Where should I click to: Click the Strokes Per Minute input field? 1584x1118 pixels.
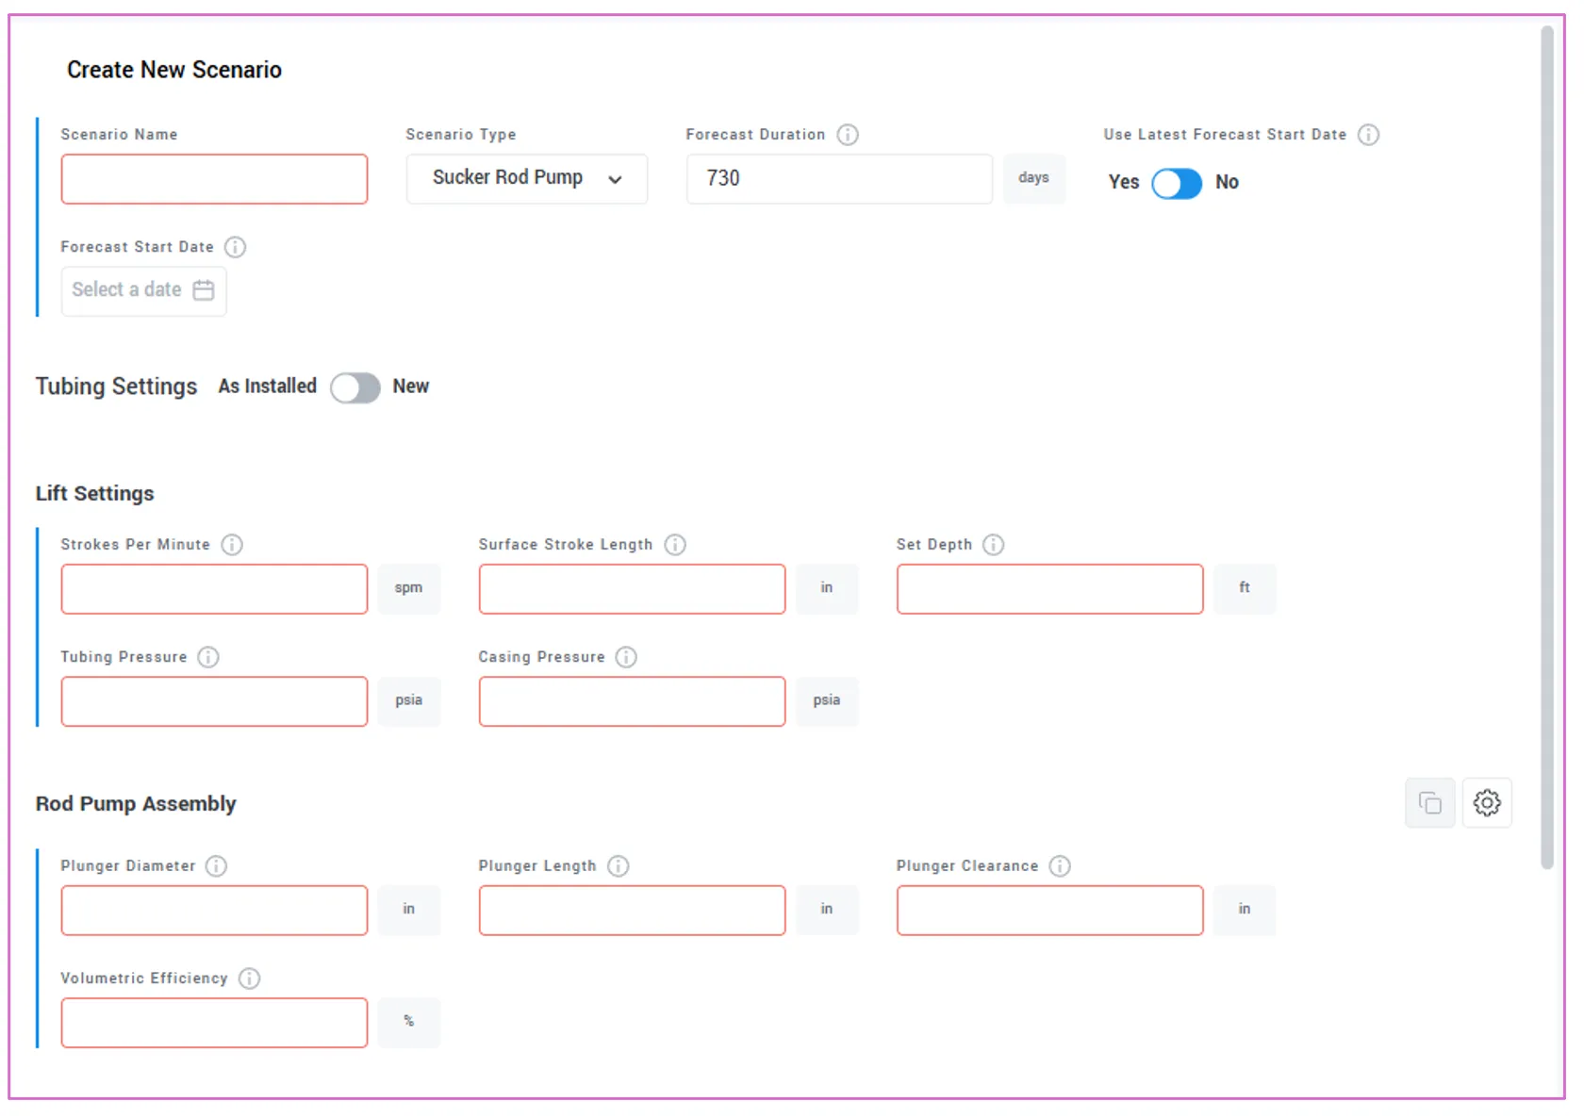tap(214, 589)
